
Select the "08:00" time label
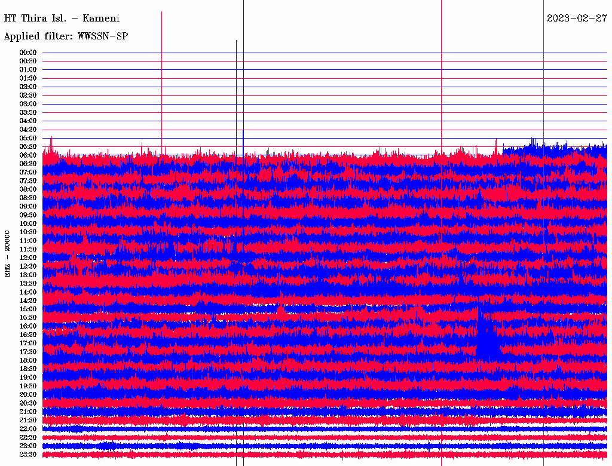pos(28,189)
